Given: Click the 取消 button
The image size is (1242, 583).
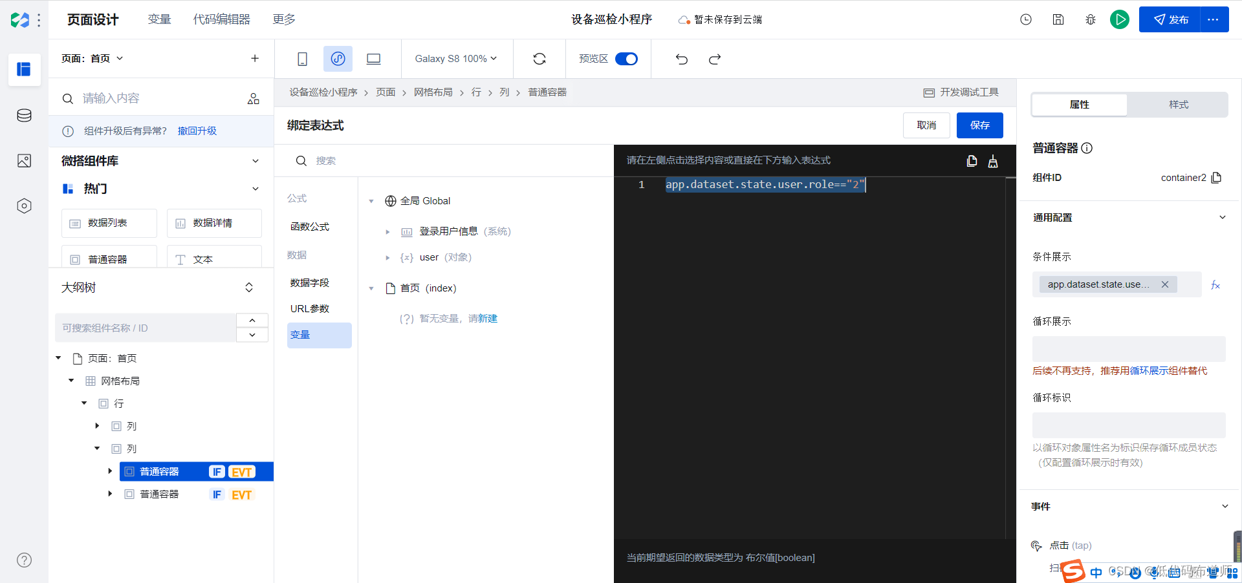Looking at the screenshot, I should tap(926, 125).
